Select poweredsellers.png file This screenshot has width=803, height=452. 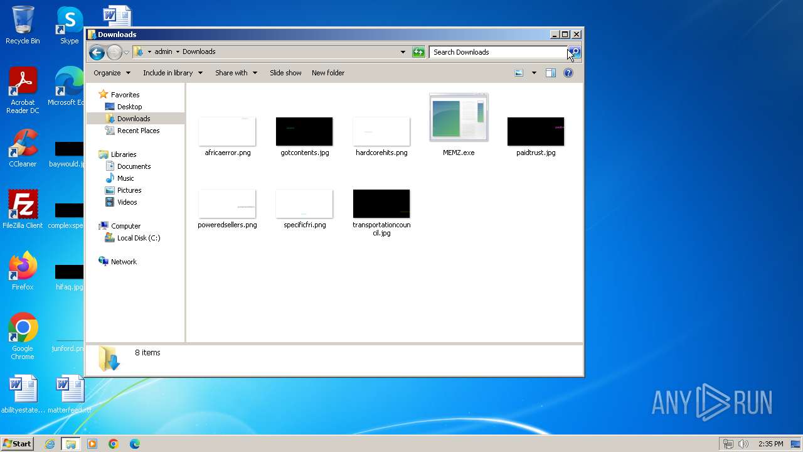227,203
